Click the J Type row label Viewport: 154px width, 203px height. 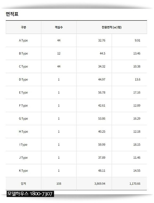[23, 158]
